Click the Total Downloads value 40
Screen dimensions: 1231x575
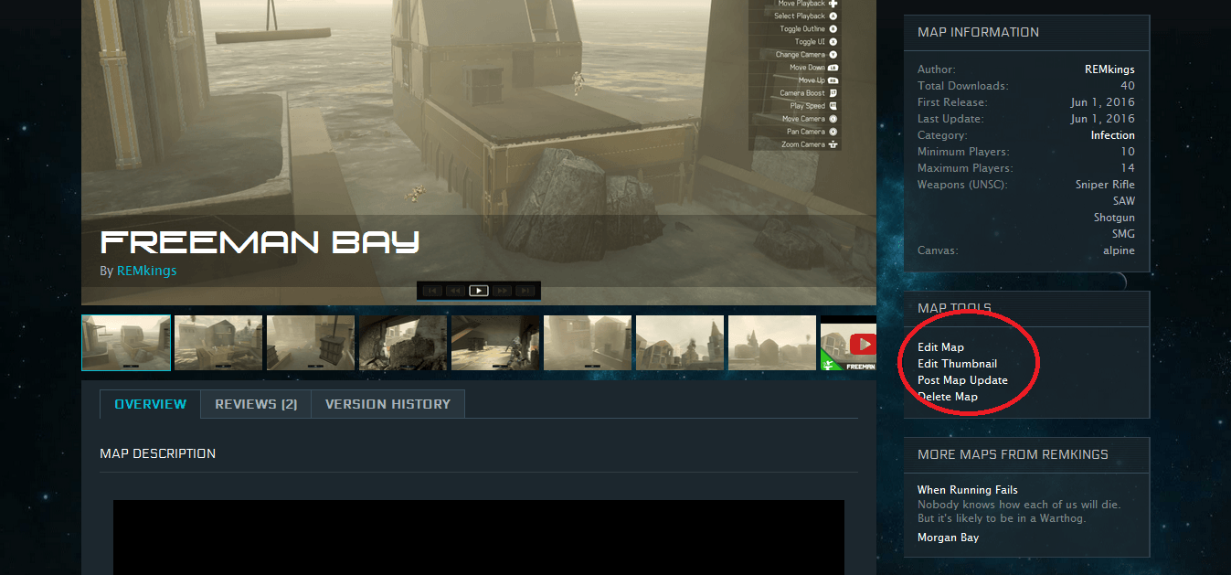click(1128, 86)
